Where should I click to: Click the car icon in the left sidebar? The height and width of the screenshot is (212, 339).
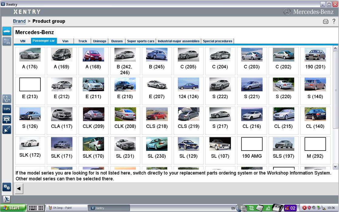point(7,31)
